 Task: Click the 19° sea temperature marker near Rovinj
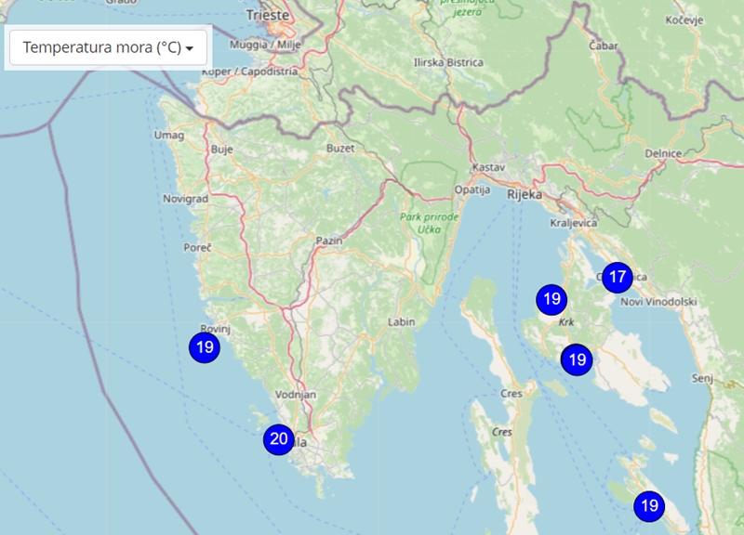204,348
